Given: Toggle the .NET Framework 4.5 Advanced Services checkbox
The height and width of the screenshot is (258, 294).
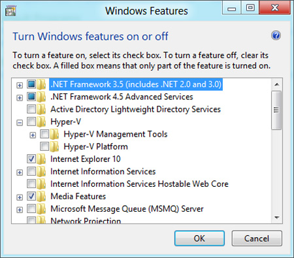Looking at the screenshot, I should (31, 97).
